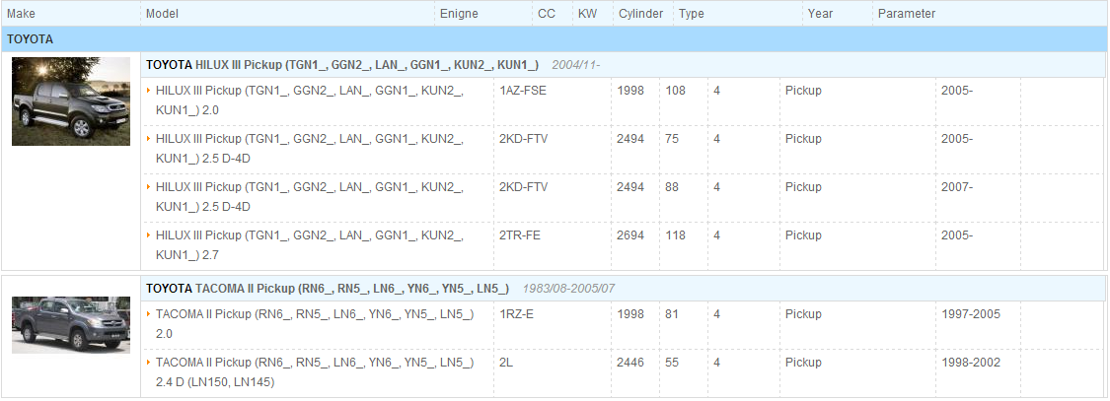This screenshot has height=401, width=1110.
Task: Click orange arrow beside TACOMA II 2.4 D row
Action: pos(149,363)
